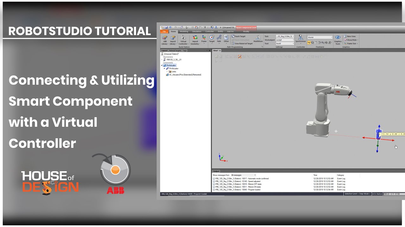Expand the IRB120_3_58__01 tree node

click(x=162, y=60)
